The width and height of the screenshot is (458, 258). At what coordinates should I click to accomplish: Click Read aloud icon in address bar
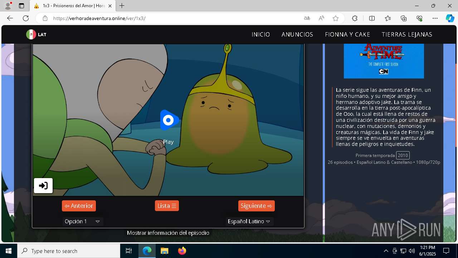pyautogui.click(x=321, y=18)
